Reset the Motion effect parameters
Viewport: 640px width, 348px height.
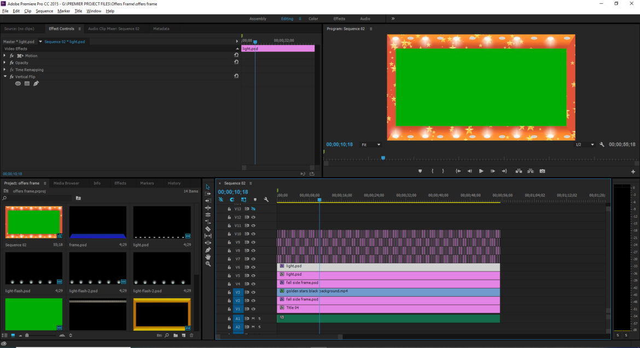236,55
